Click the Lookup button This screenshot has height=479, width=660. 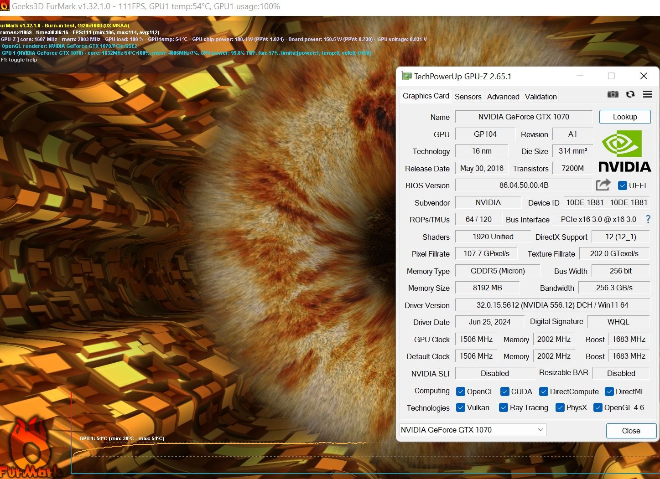[625, 117]
